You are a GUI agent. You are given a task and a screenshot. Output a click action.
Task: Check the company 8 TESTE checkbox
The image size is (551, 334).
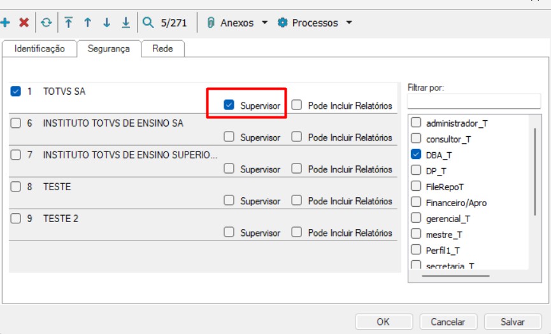15,186
